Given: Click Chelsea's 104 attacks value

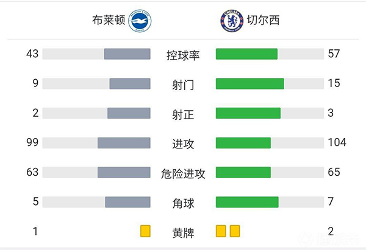Looking at the screenshot, I should coord(337,143).
